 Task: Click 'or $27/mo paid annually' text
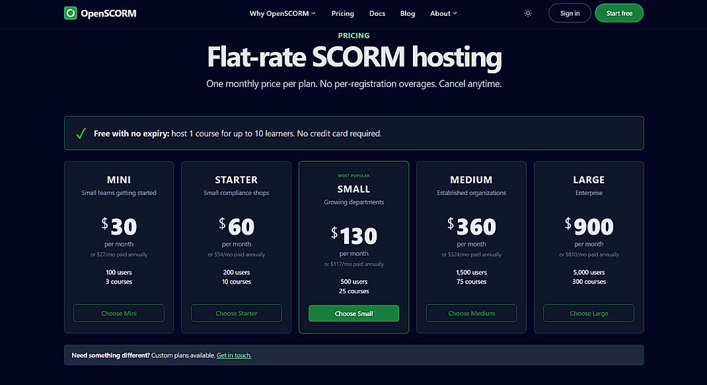pos(118,254)
